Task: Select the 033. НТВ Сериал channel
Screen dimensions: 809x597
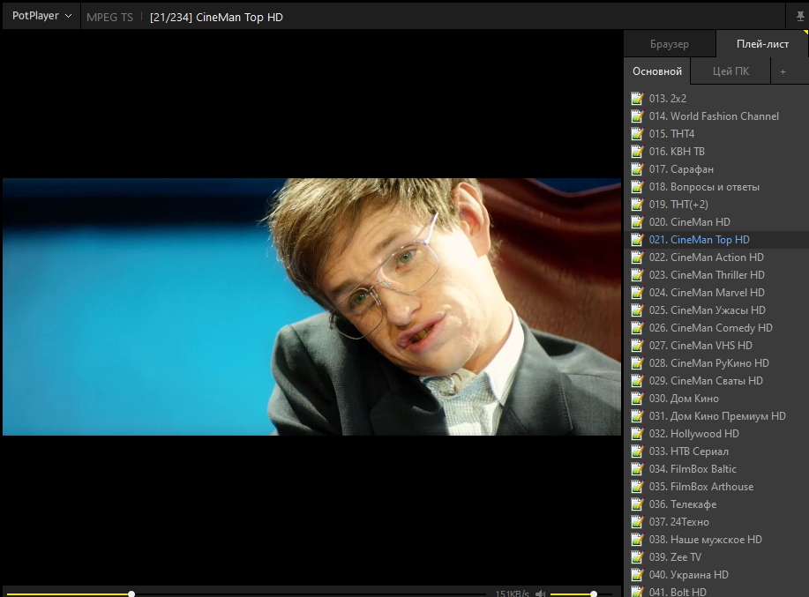Action: tap(716, 451)
